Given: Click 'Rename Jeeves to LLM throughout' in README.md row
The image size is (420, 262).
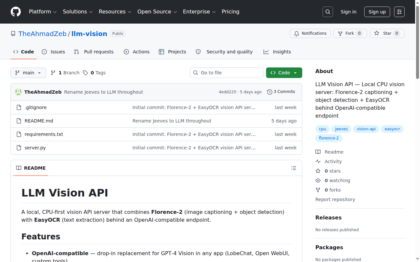Looking at the screenshot, I should (172, 121).
